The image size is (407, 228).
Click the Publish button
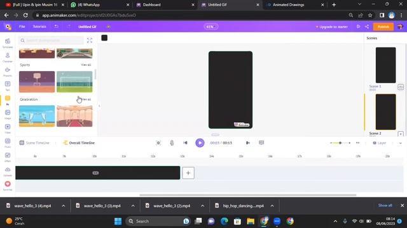pyautogui.click(x=383, y=27)
